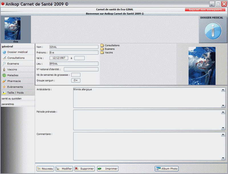This screenshot has height=174, width=228.
Task: Open Dossier médical section
Action: (x=18, y=52)
